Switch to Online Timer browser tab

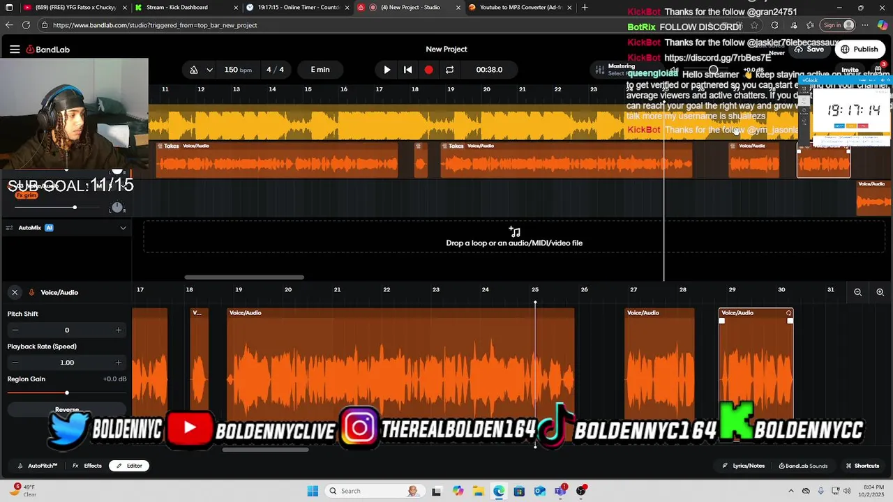pyautogui.click(x=299, y=8)
